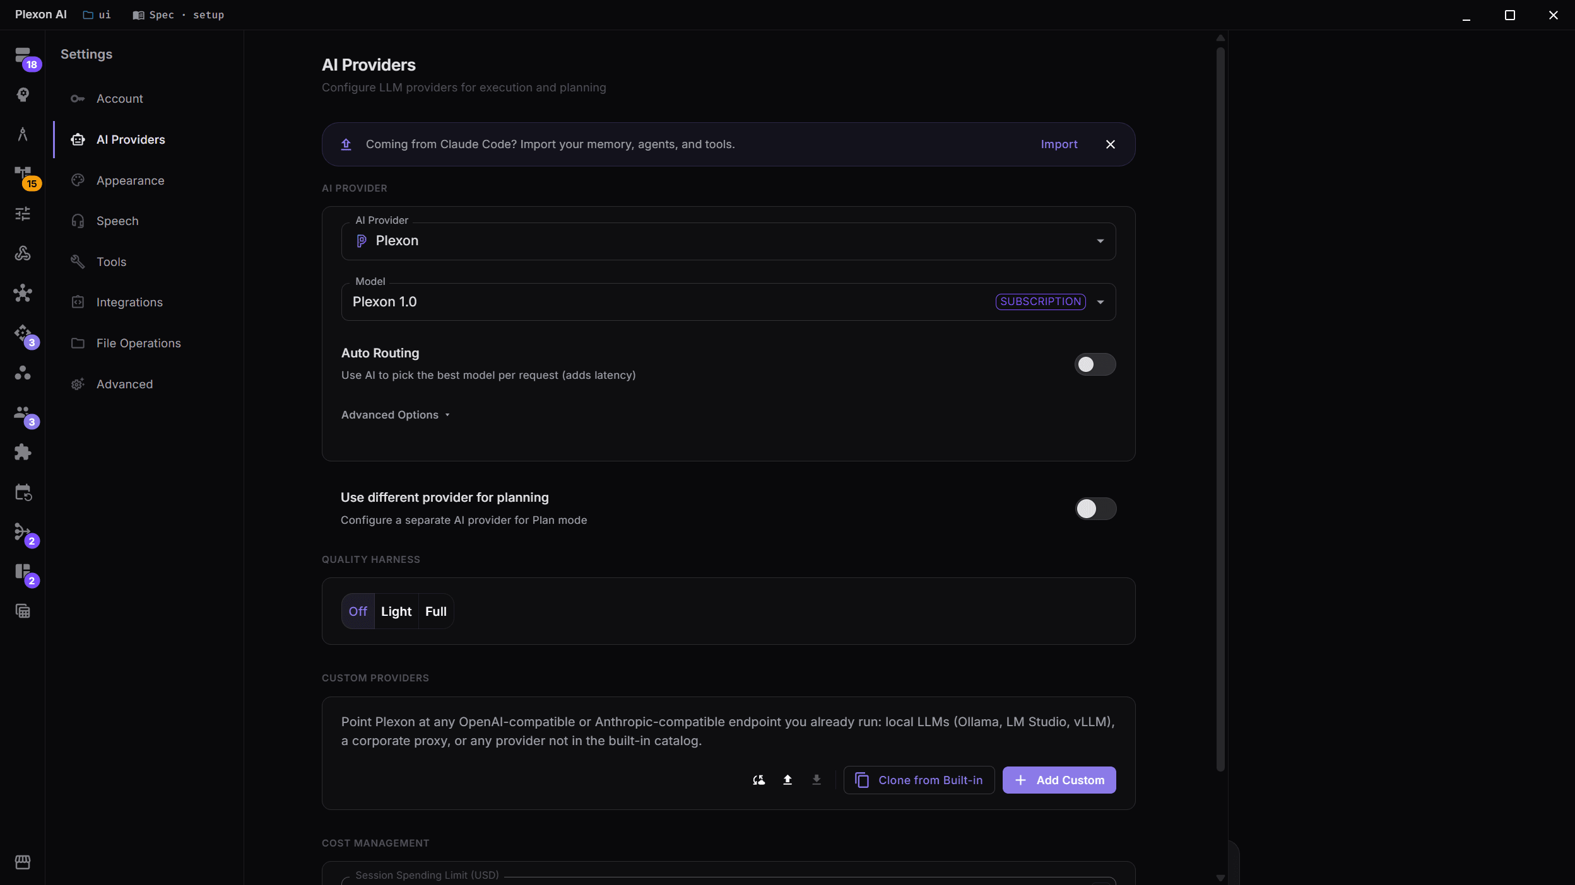This screenshot has width=1575, height=885.
Task: Open the drafting compass icon in the sidebar
Action: pos(23,134)
